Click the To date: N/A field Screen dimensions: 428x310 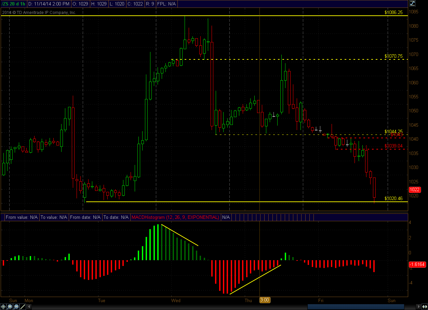click(116, 217)
